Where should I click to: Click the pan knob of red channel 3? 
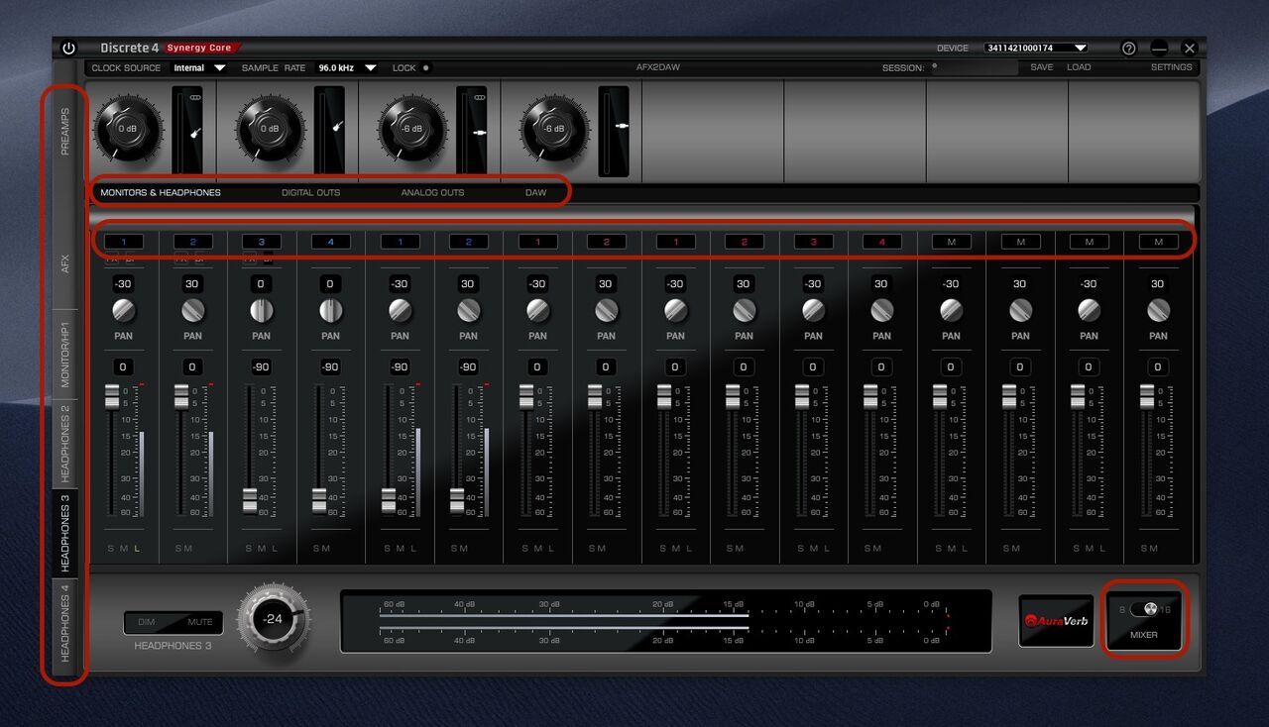[x=813, y=311]
